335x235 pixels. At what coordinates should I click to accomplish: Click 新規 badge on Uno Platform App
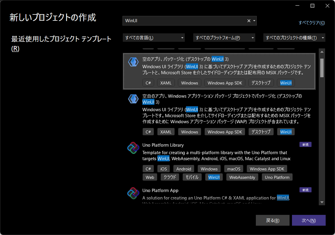point(305,190)
